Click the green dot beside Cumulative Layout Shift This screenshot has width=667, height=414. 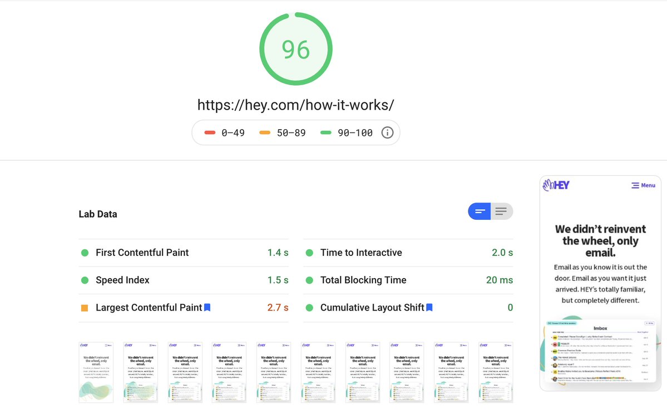click(x=309, y=308)
